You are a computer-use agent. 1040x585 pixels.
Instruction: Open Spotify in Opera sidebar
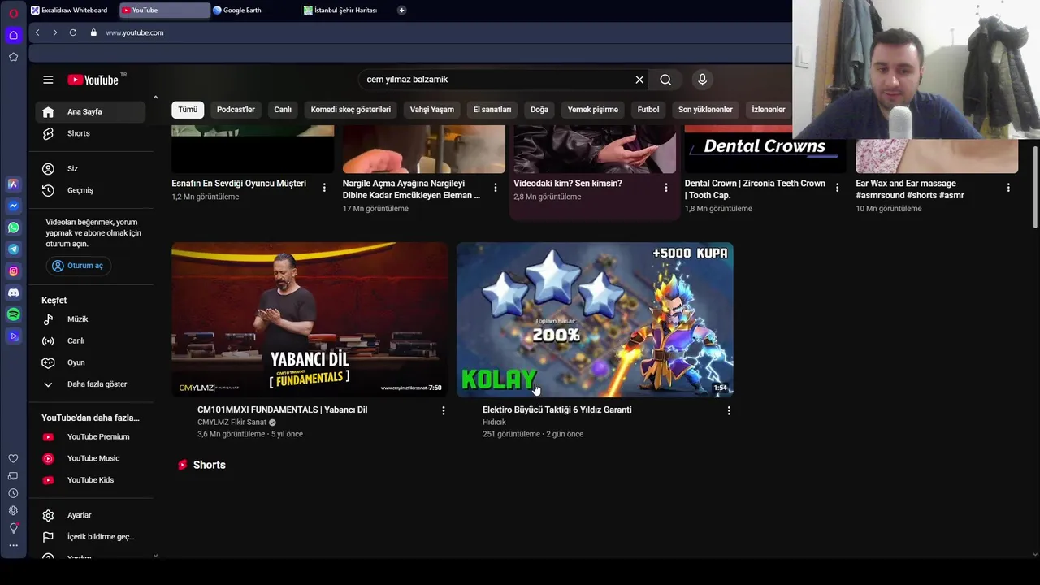(x=13, y=314)
